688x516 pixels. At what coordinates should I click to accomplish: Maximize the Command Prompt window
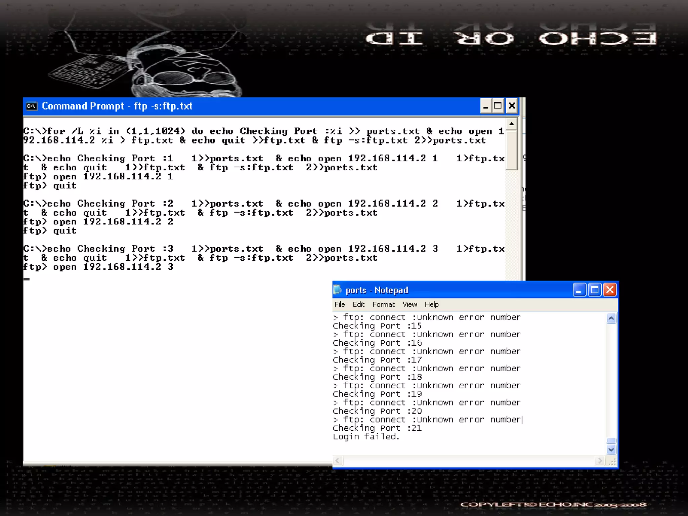[x=498, y=106]
